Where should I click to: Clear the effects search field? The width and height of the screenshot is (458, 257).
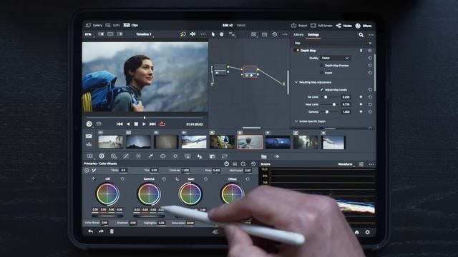pyautogui.click(x=370, y=43)
